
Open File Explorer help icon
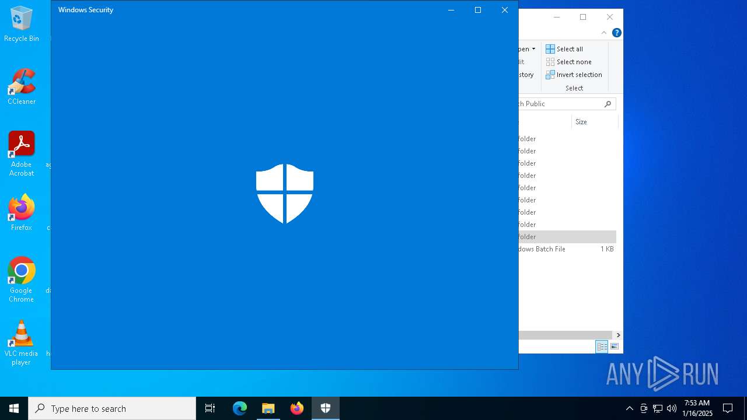(616, 33)
